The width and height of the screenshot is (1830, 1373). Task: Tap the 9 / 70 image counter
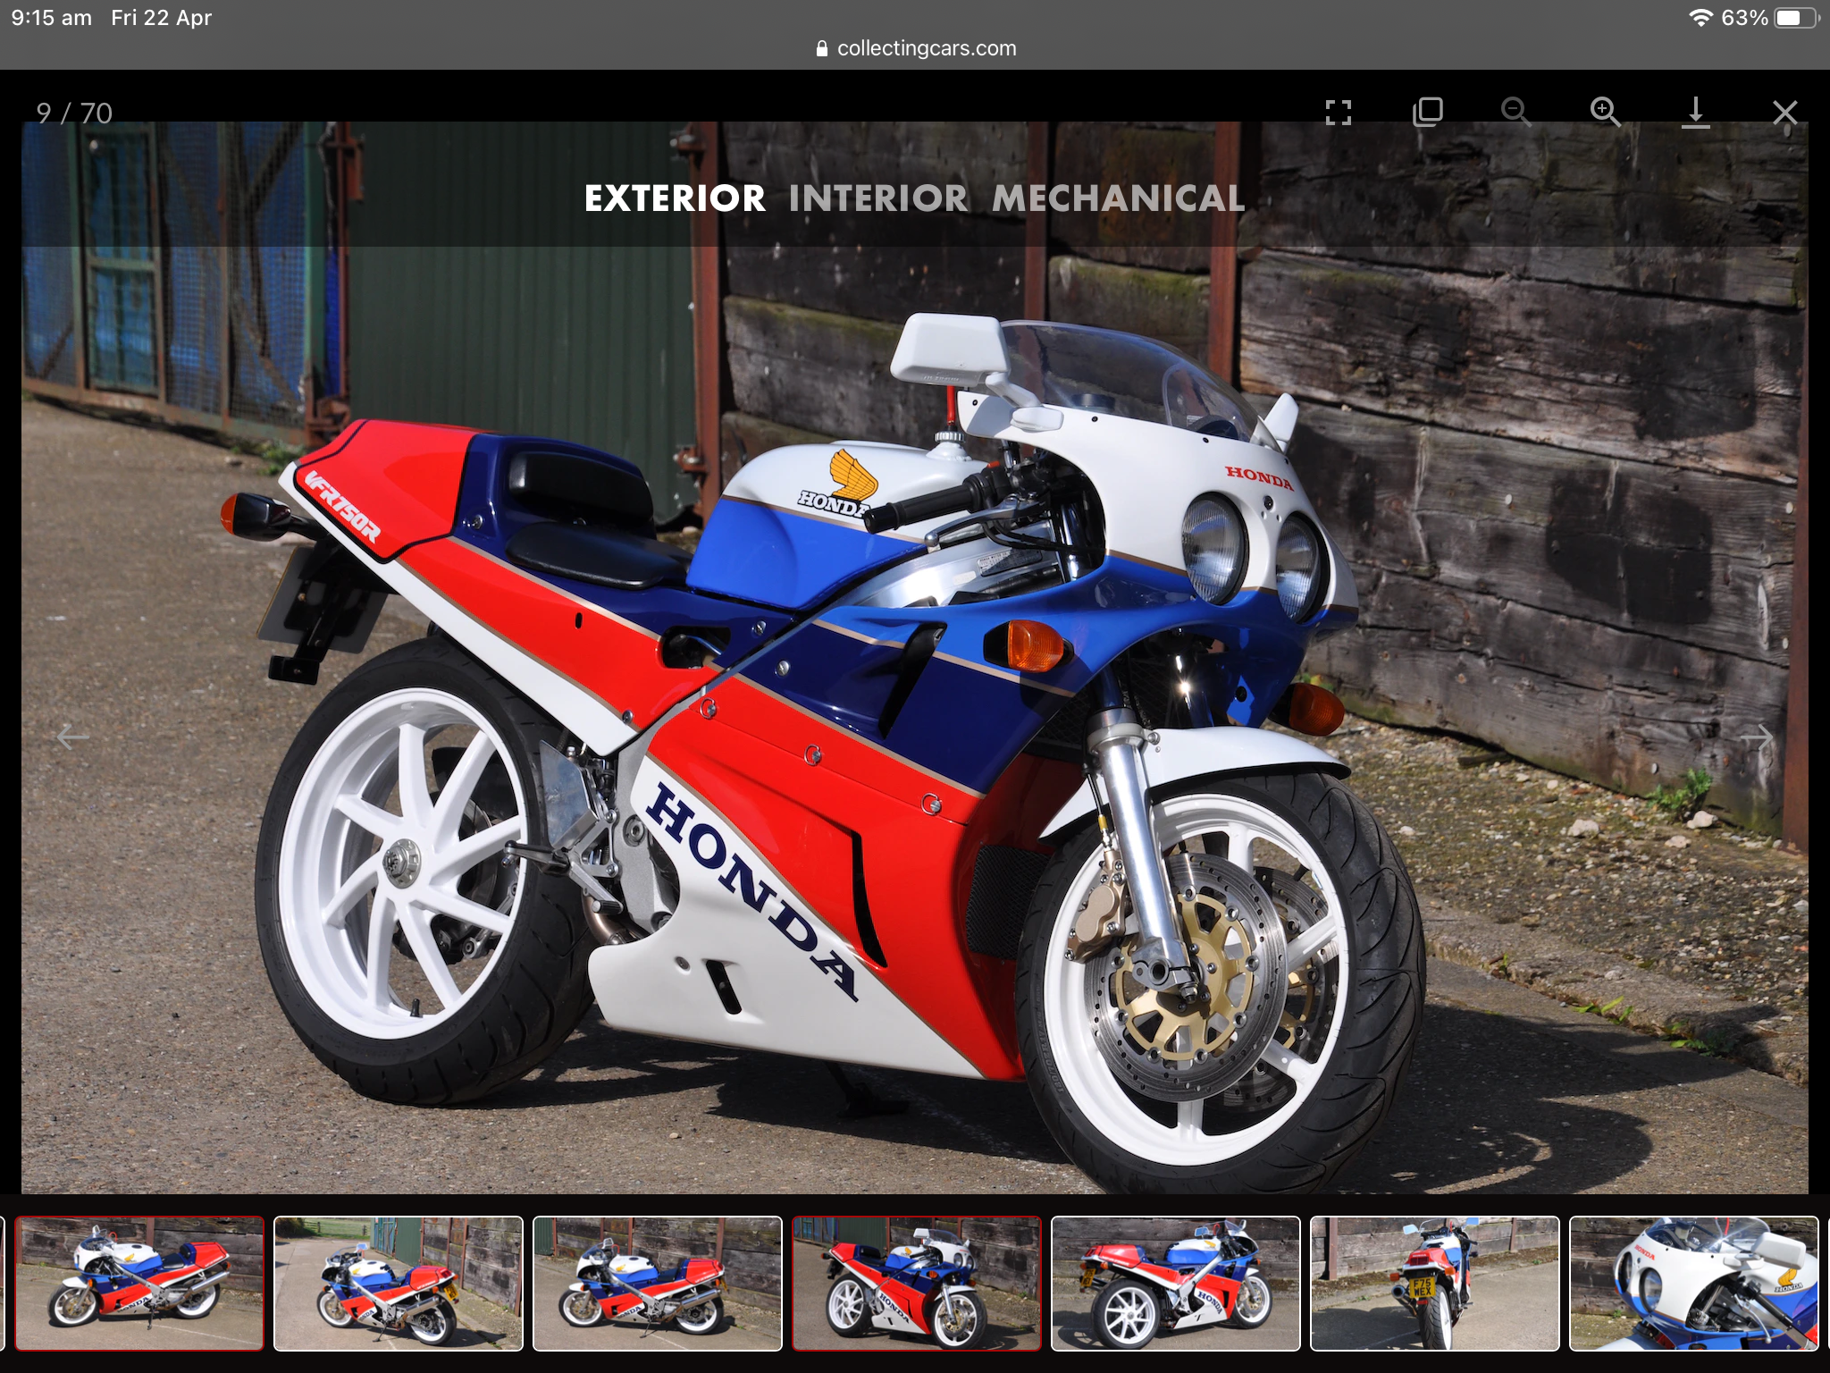(x=74, y=114)
